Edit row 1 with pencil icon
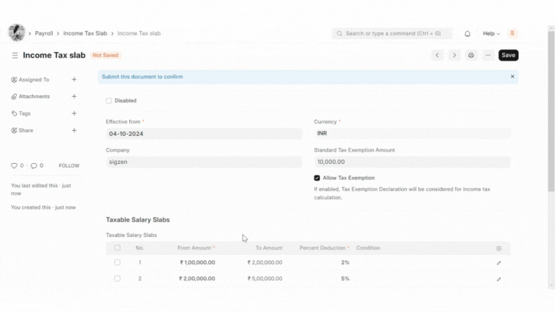This screenshot has width=555, height=312. tap(499, 263)
